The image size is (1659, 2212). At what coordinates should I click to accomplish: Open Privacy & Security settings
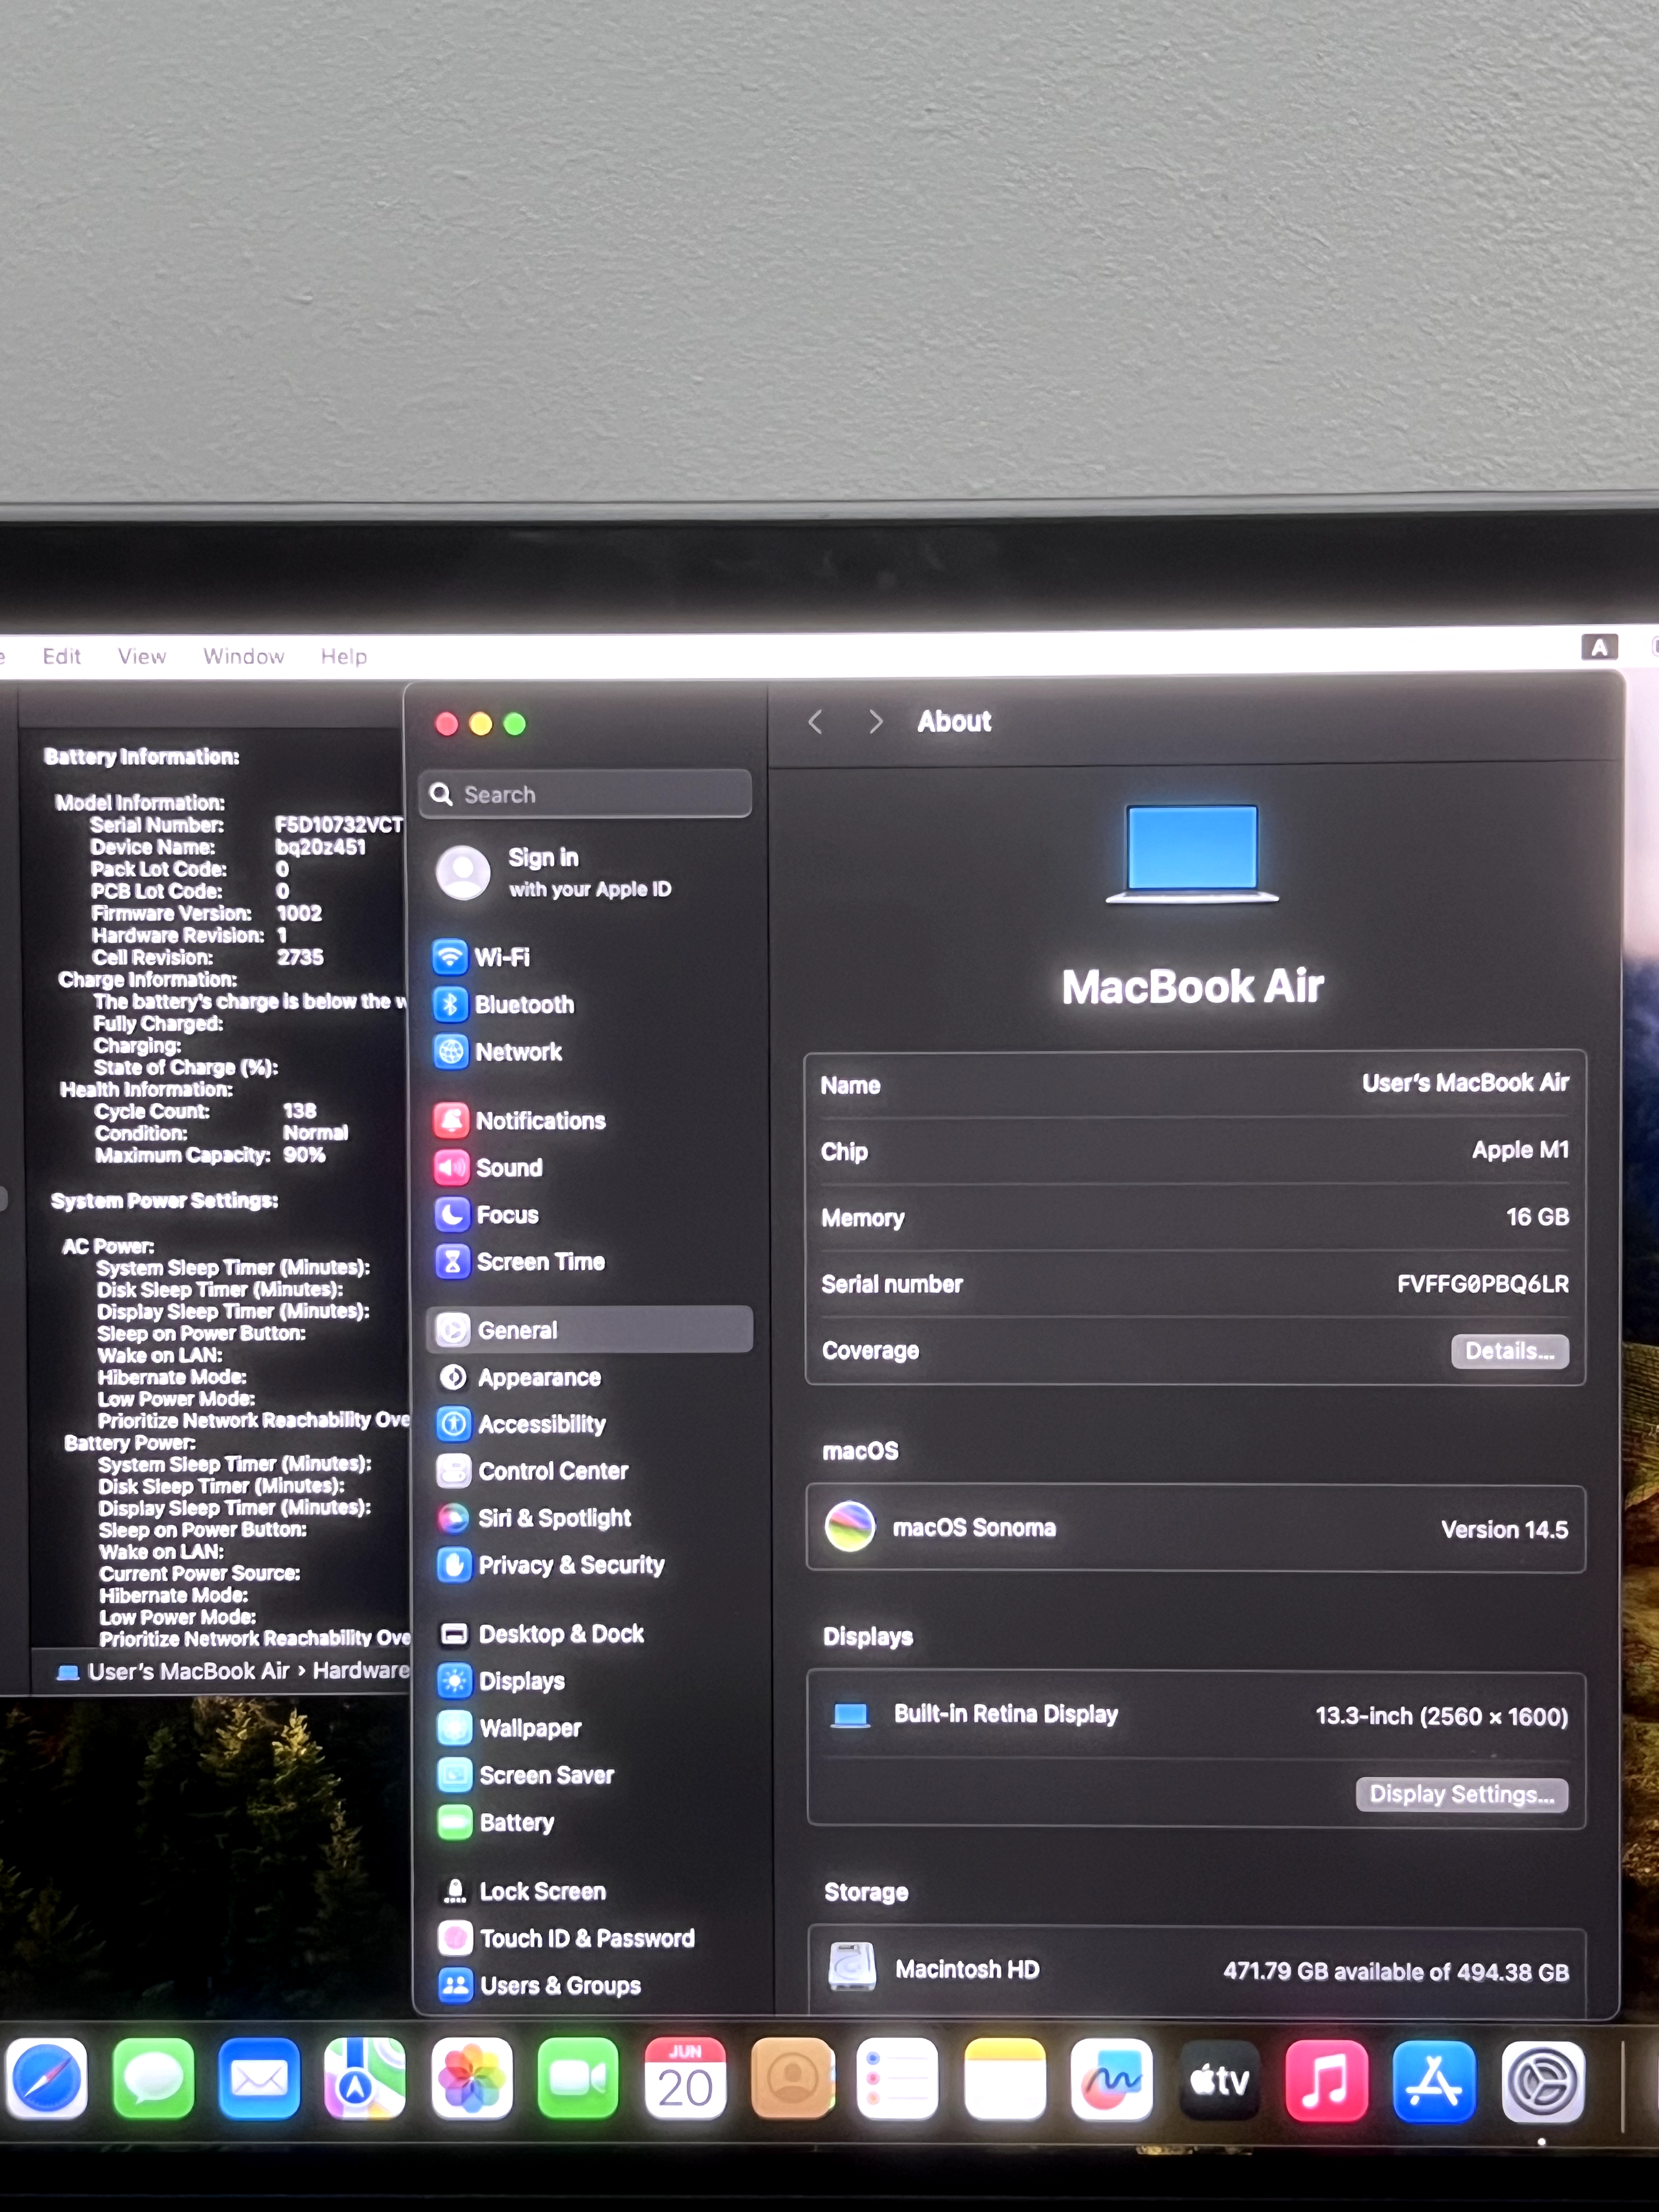pyautogui.click(x=570, y=1565)
